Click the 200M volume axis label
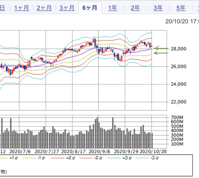 coord(177,140)
